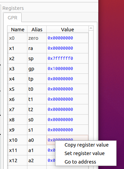Select the x6 t1 register value
Screen dimensions: 124x169
tap(67, 99)
